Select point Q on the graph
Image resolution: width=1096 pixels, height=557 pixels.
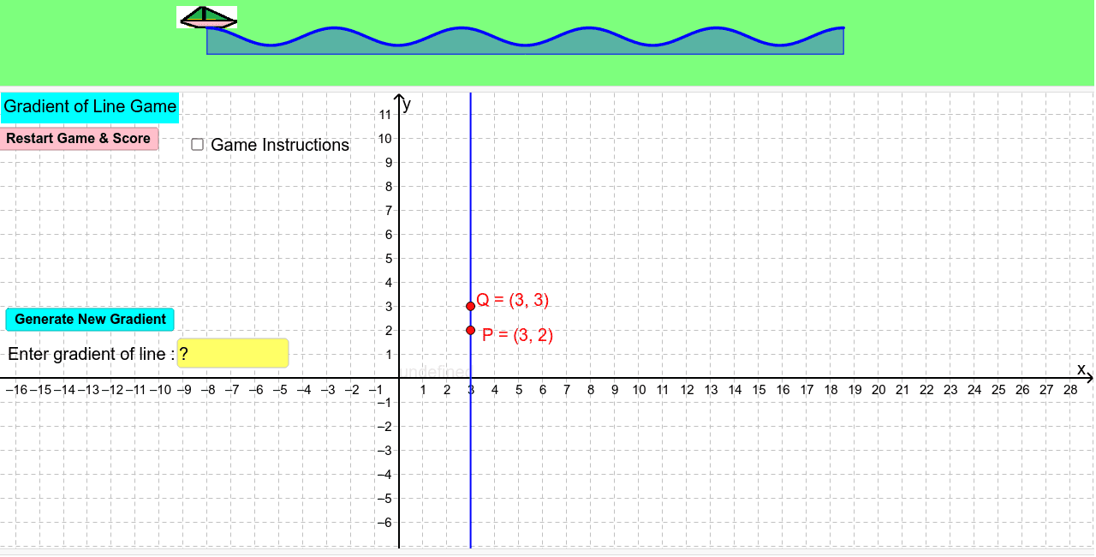(471, 304)
